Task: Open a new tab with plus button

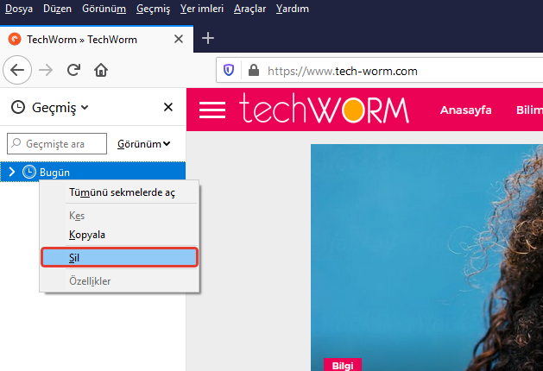Action: 208,39
